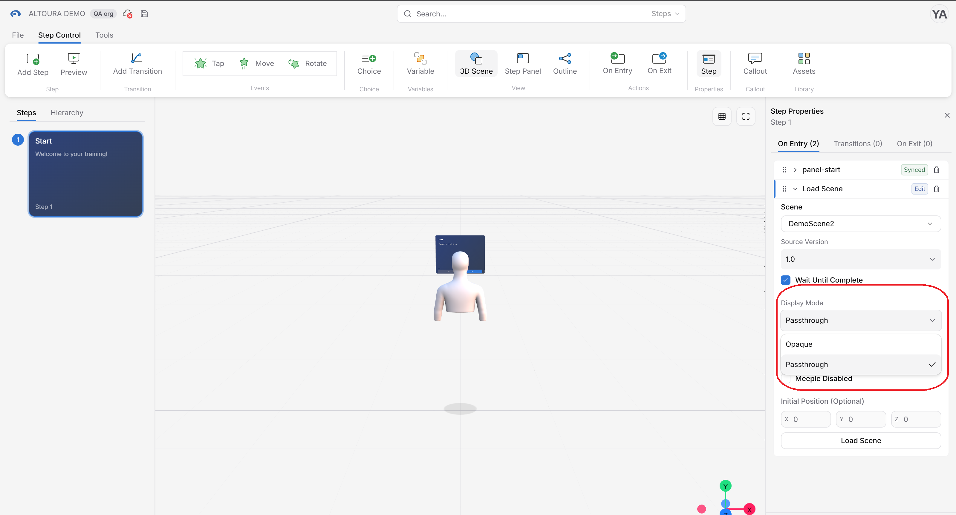
Task: Click the X initial position field
Action: [x=806, y=420]
